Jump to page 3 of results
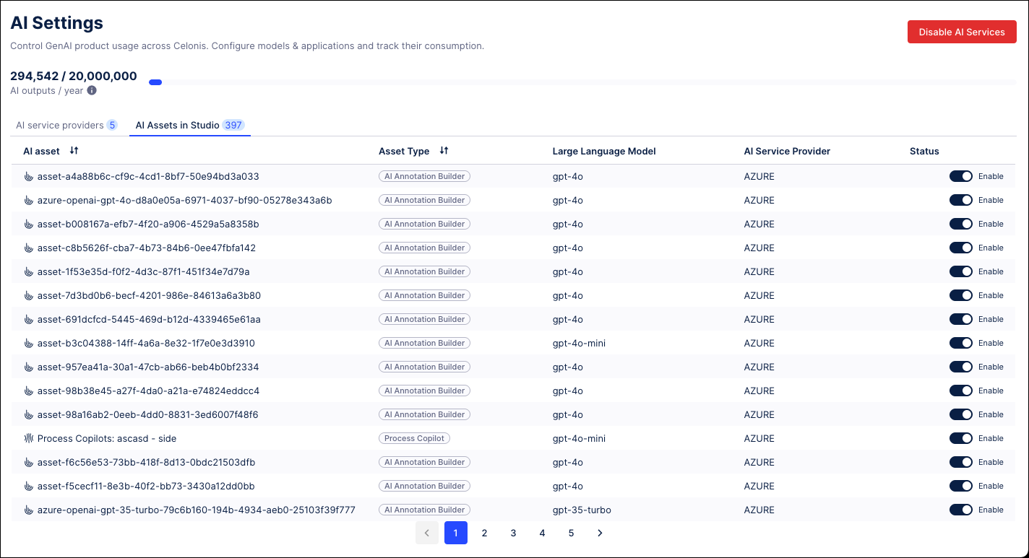This screenshot has height=558, width=1029. tap(513, 533)
